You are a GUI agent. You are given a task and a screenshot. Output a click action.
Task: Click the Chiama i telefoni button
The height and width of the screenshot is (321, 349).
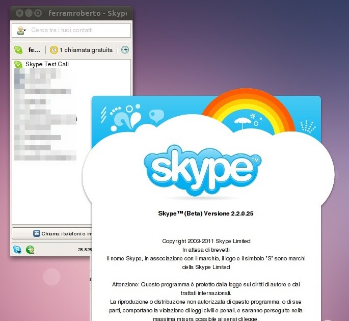(51, 233)
